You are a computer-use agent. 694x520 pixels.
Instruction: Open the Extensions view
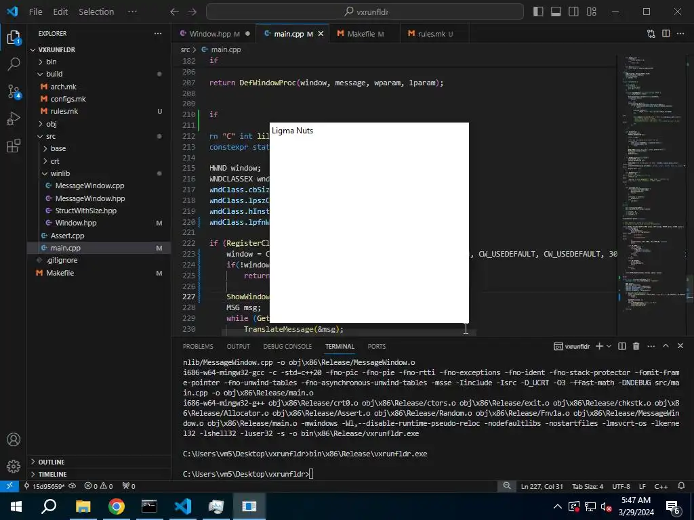[14, 146]
